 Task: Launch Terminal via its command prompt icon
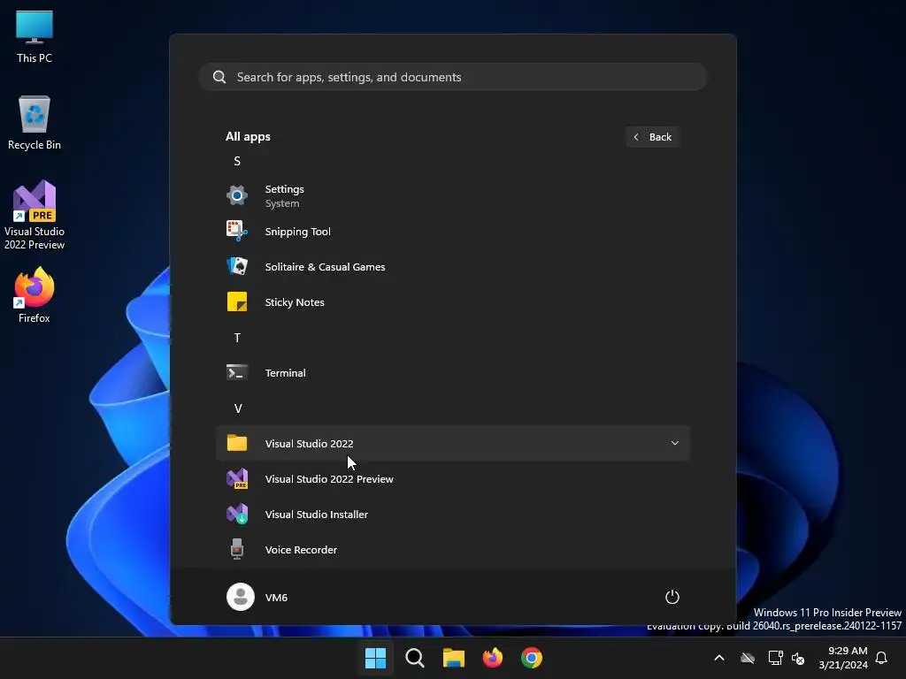click(x=237, y=372)
